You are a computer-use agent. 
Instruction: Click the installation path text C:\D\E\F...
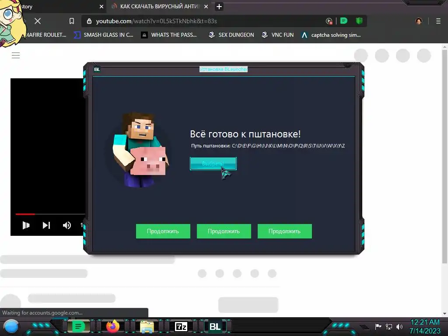pyautogui.click(x=288, y=146)
